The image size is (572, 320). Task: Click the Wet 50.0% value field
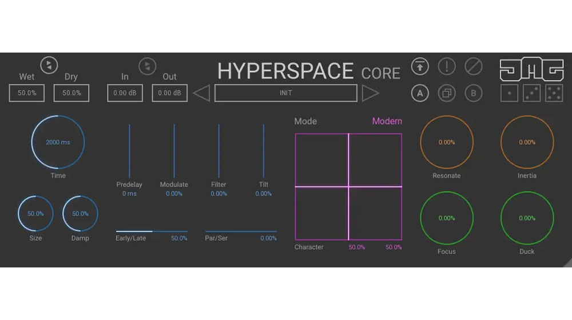pyautogui.click(x=27, y=93)
